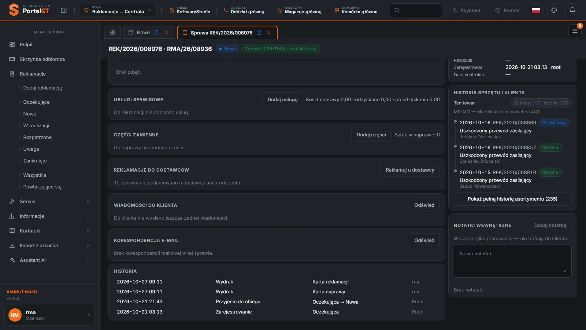Open the rma operator user menu
The height and width of the screenshot is (330, 586).
(49, 315)
